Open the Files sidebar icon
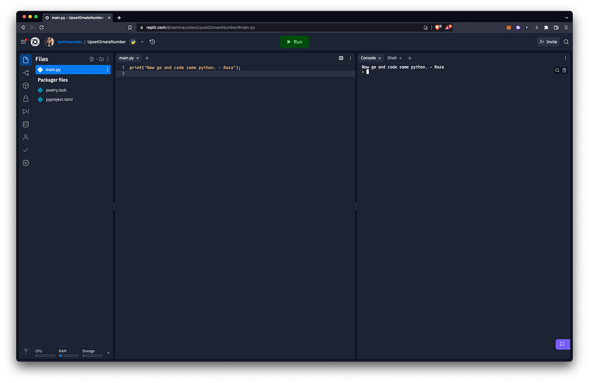This screenshot has height=383, width=589. (x=25, y=60)
